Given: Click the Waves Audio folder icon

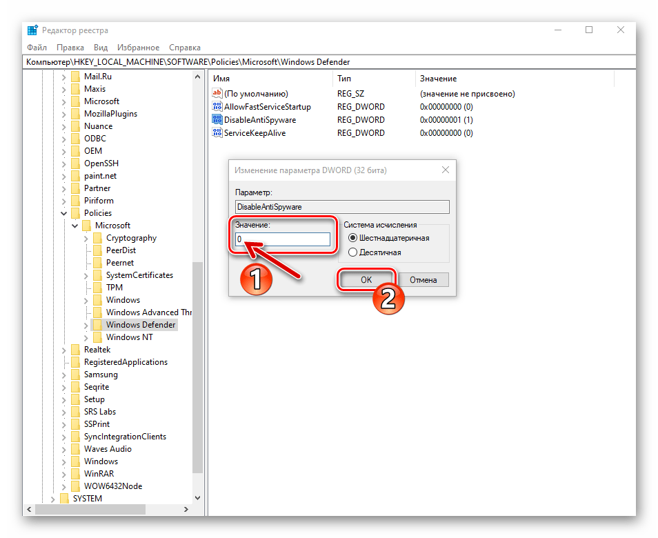Looking at the screenshot, I should coord(76,449).
